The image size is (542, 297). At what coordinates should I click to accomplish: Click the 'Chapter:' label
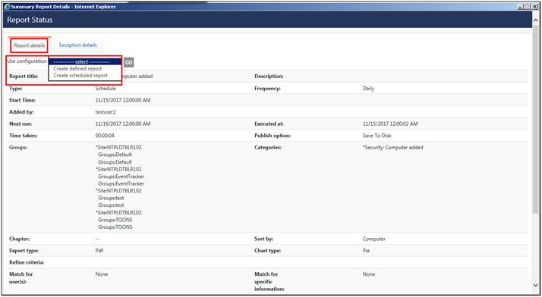click(x=20, y=239)
